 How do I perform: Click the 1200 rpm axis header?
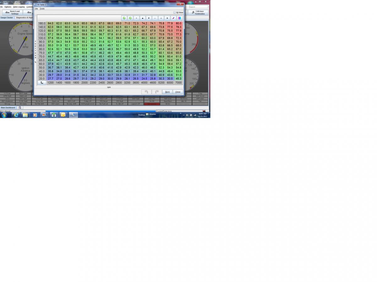pyautogui.click(x=50, y=83)
